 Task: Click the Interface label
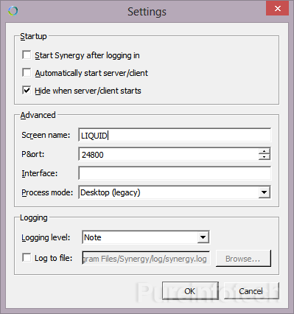40,173
